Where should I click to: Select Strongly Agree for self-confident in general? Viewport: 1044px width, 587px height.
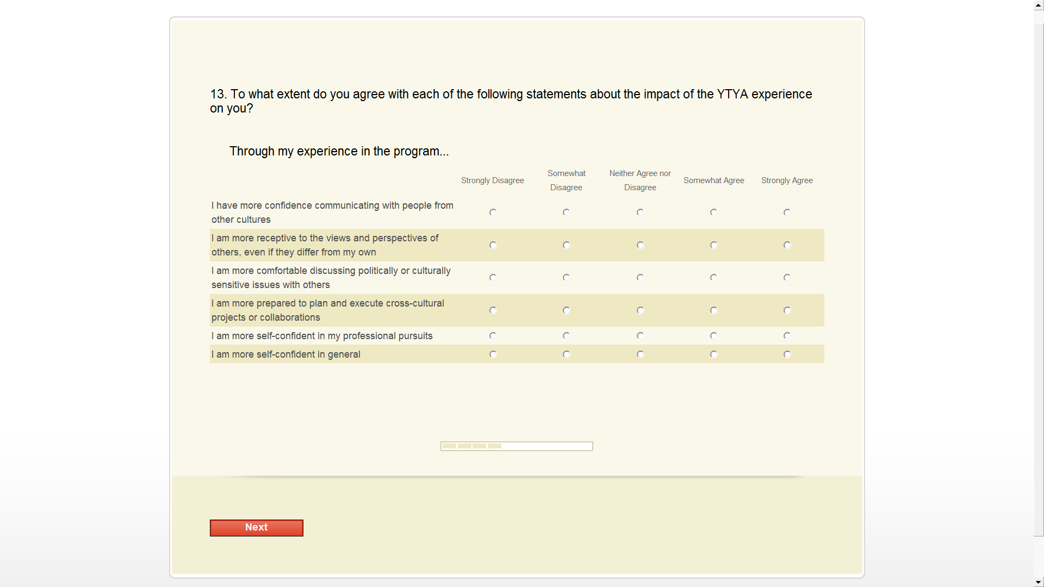point(787,354)
